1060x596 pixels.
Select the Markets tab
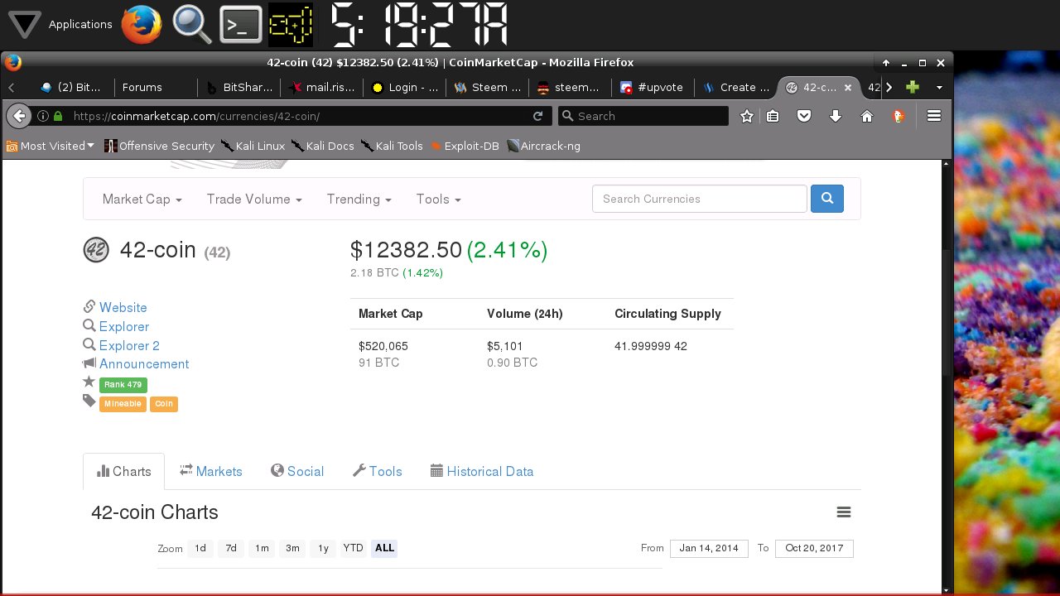pyautogui.click(x=211, y=471)
